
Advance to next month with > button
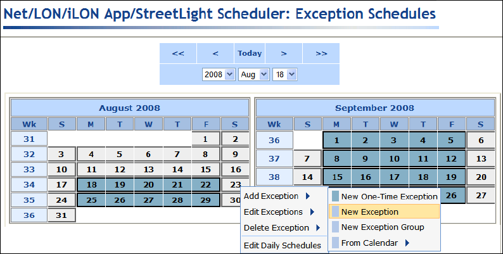click(x=284, y=53)
